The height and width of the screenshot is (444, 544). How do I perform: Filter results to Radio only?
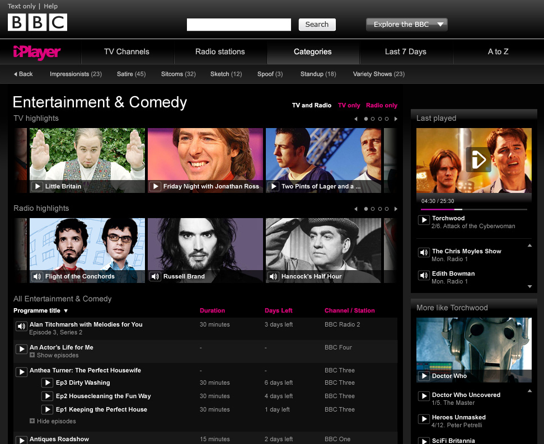tap(382, 105)
